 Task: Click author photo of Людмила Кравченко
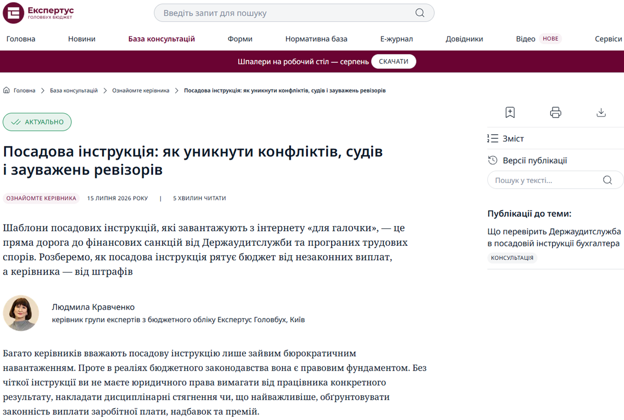click(21, 313)
